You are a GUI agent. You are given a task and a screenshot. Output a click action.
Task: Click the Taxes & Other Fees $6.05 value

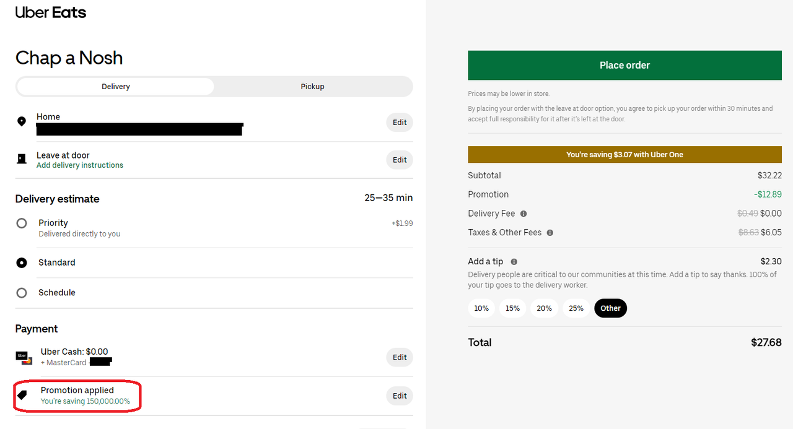coord(771,233)
